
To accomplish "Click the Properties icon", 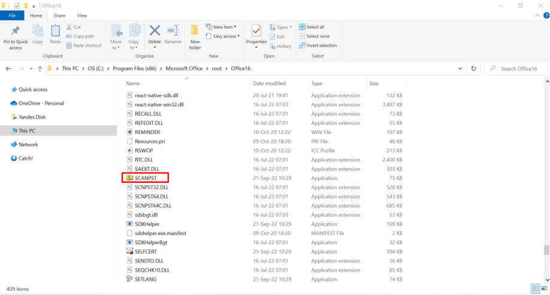I will click(x=256, y=31).
